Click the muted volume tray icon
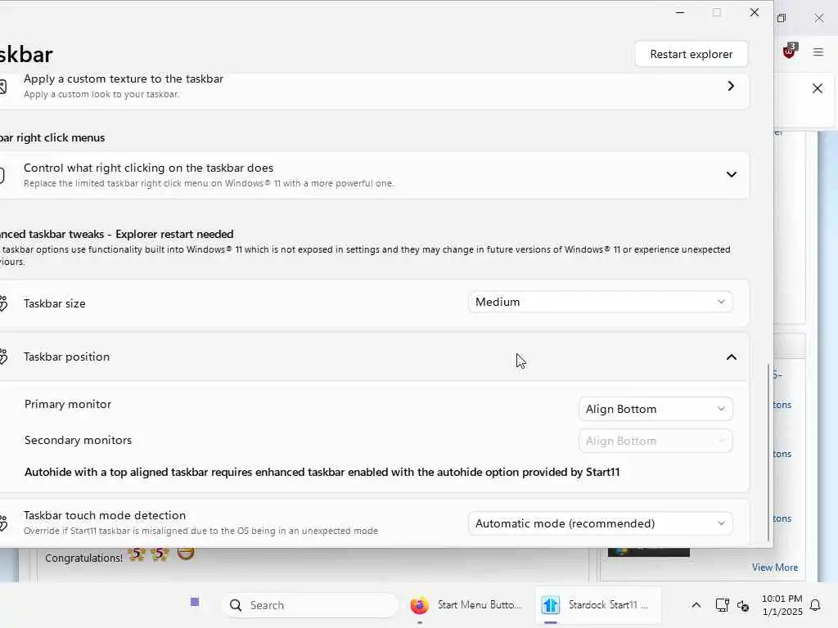Image resolution: width=838 pixels, height=628 pixels. pyautogui.click(x=743, y=605)
